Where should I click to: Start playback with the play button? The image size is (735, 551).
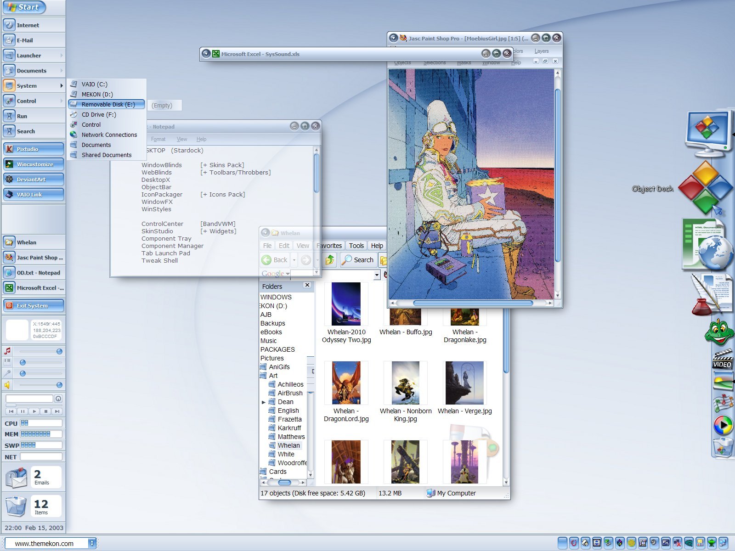pyautogui.click(x=34, y=411)
